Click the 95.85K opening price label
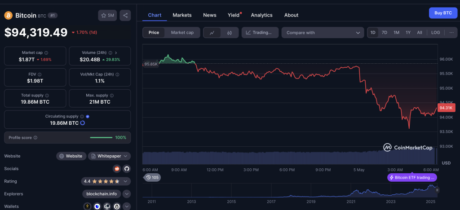Viewport: 460px width, 210px height. [x=151, y=64]
